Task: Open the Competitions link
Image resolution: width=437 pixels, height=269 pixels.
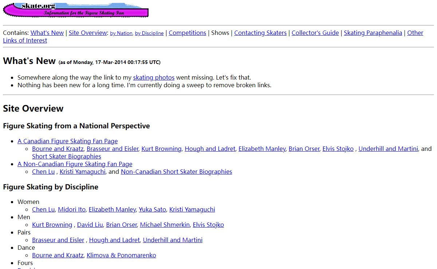Action: pyautogui.click(x=188, y=33)
